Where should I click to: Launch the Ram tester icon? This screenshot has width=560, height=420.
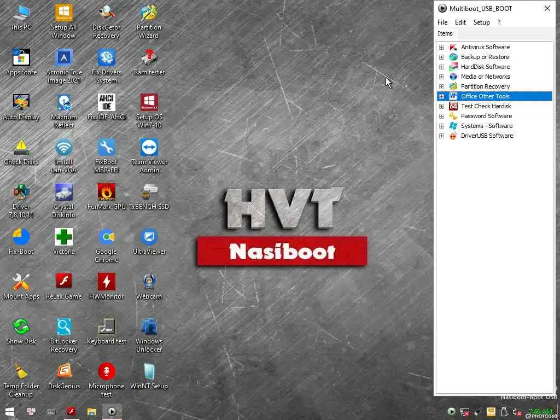click(x=149, y=63)
